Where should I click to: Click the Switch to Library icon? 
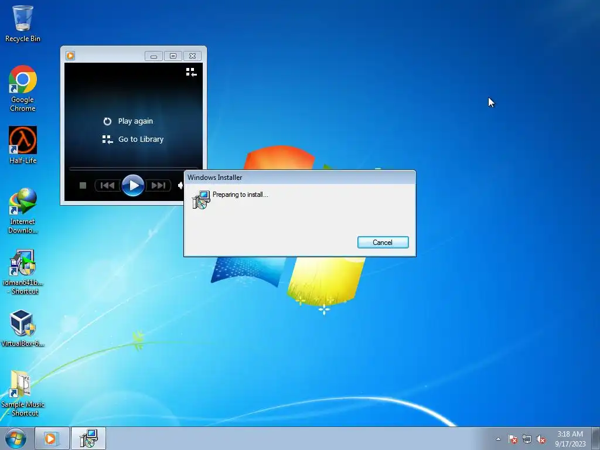192,72
